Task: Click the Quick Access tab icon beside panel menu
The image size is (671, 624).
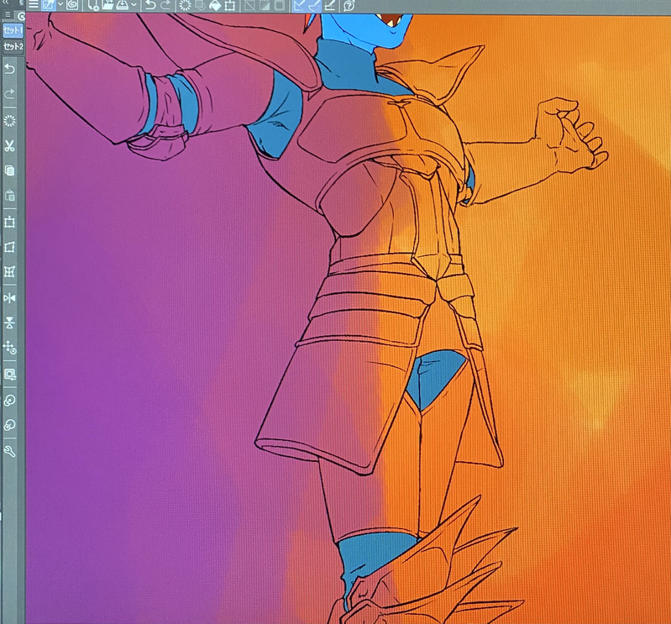Action: (x=21, y=16)
